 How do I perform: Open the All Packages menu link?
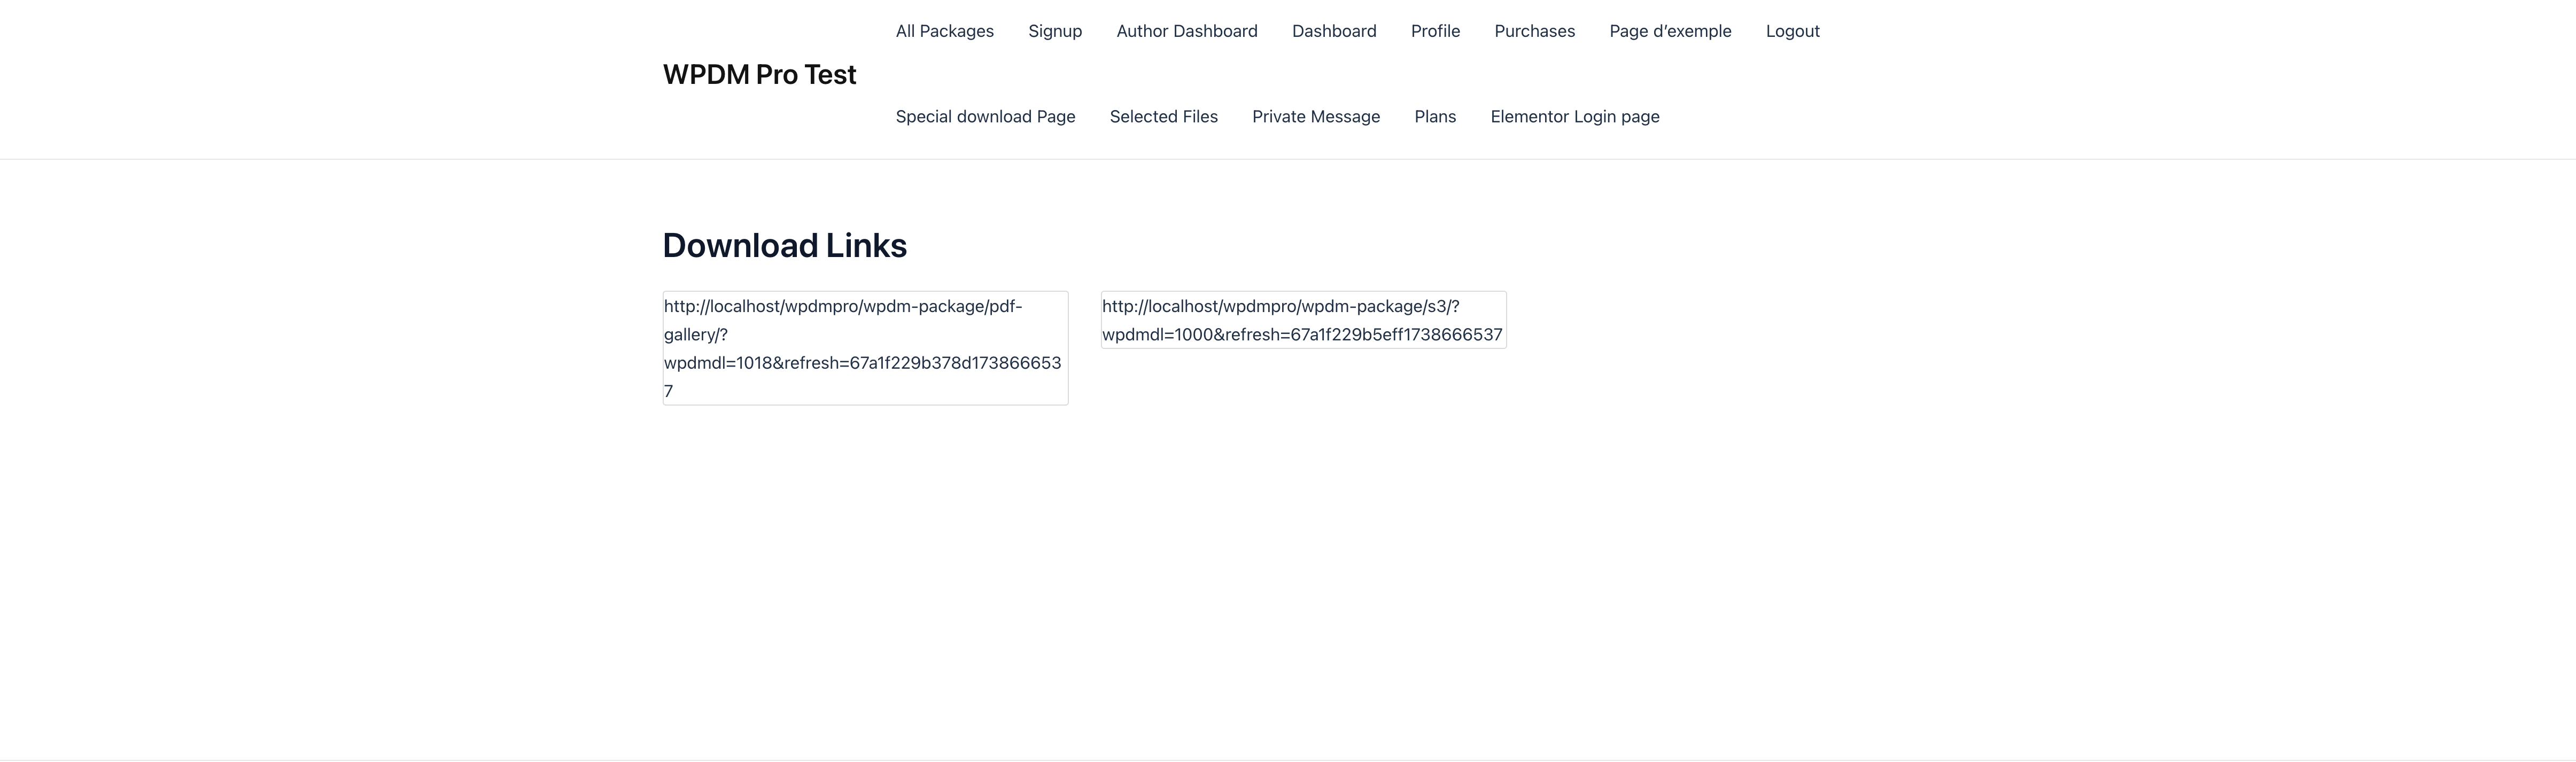944,31
